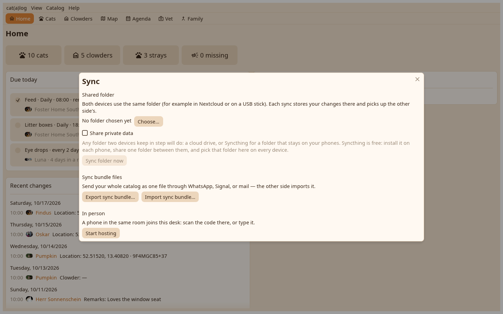Open the Family tab
The width and height of the screenshot is (503, 314).
[x=192, y=18]
